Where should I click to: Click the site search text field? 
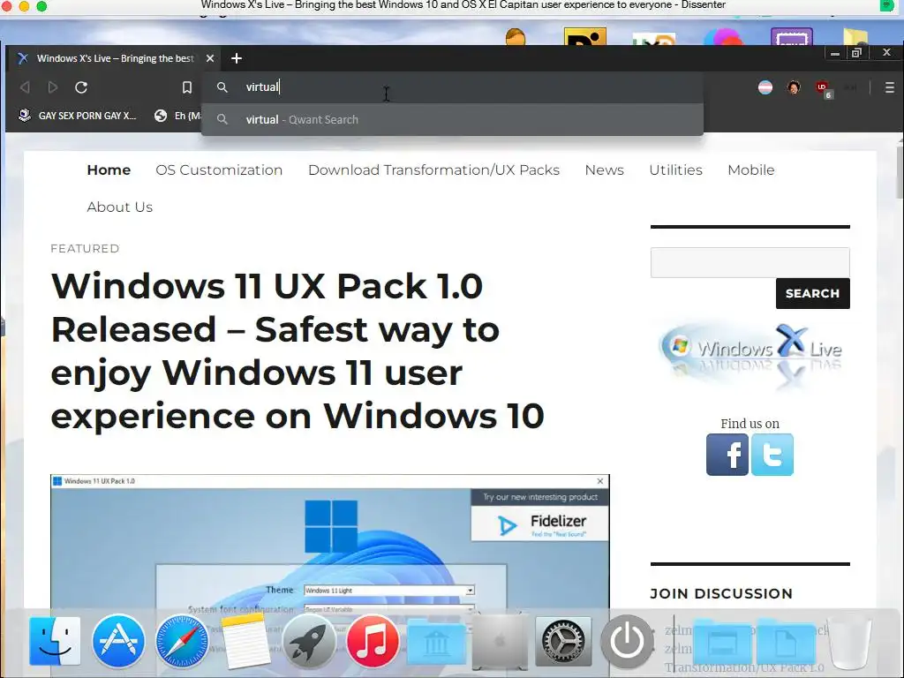point(750,262)
